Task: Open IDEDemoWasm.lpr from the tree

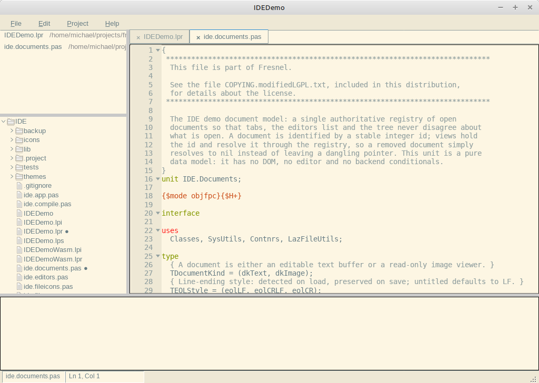Action: 53,259
